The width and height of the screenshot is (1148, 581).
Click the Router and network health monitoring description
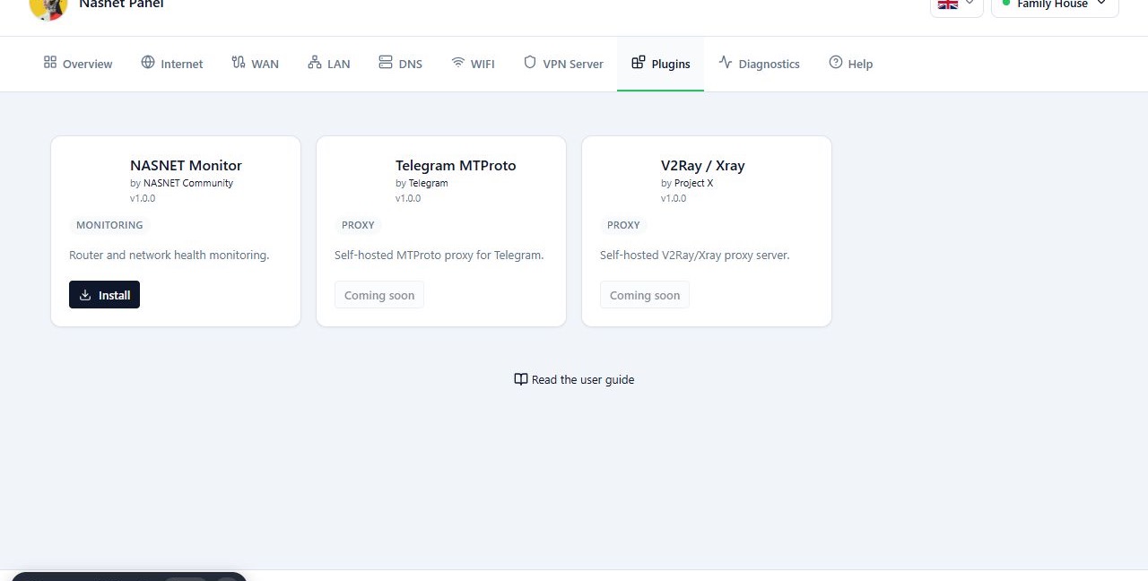[x=170, y=255]
